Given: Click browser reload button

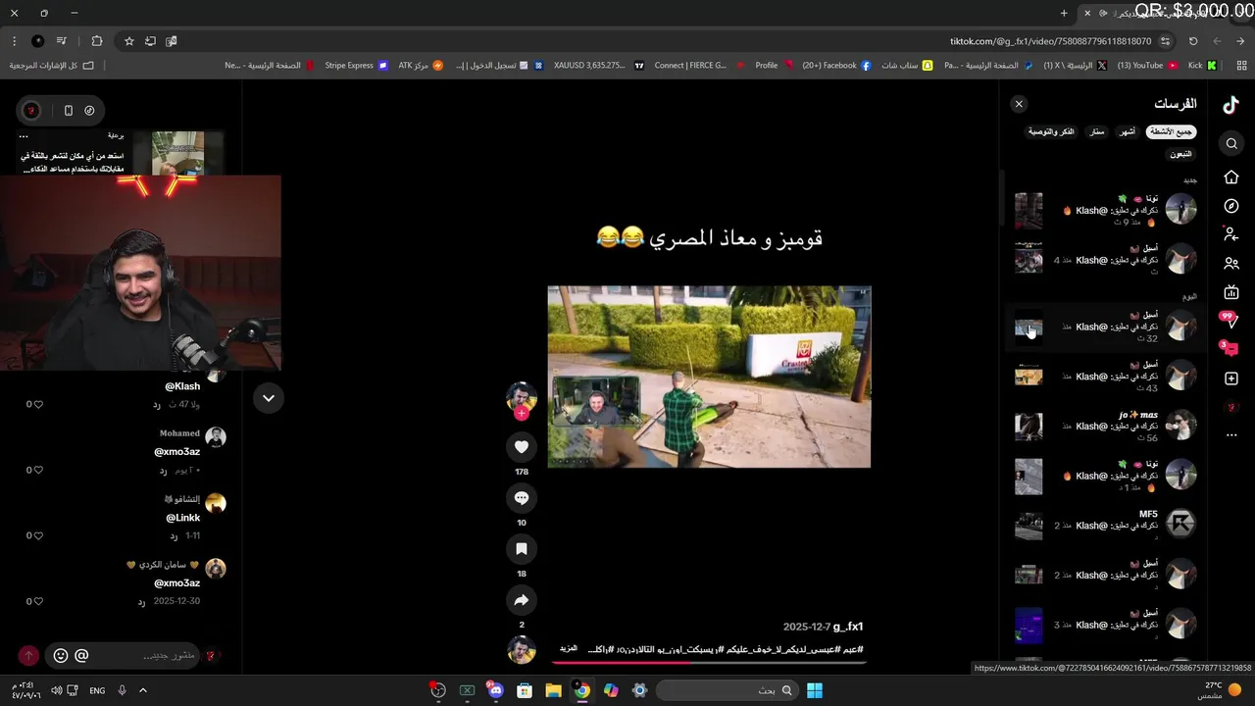Looking at the screenshot, I should (x=1193, y=41).
